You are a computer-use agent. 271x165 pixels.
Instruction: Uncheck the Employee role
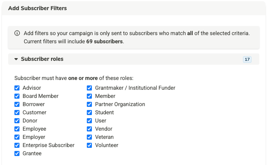click(x=17, y=129)
